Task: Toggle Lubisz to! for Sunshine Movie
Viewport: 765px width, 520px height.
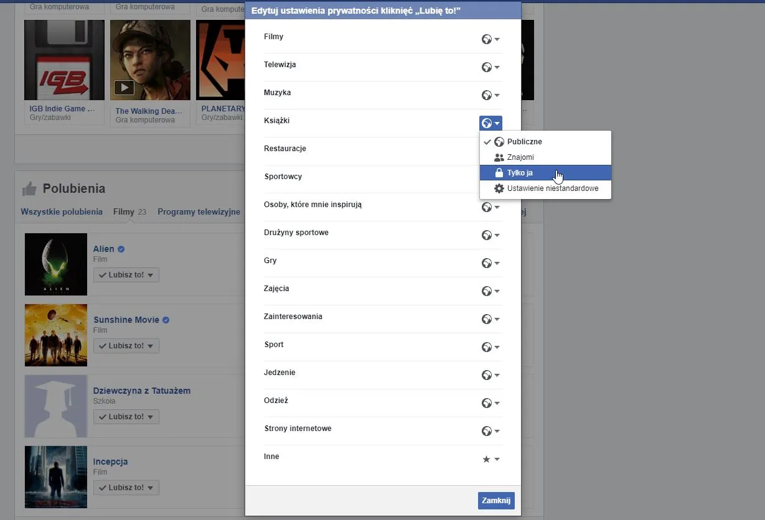Action: coord(126,345)
